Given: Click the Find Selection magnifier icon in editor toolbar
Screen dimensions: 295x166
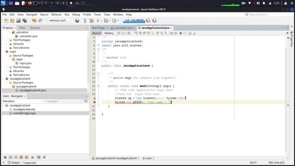Looking at the screenshot, I should [136, 33].
